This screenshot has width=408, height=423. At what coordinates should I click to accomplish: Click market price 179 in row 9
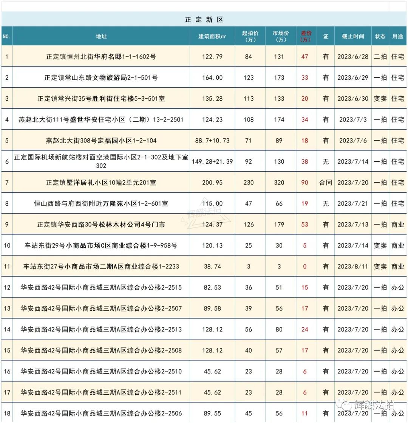click(x=279, y=225)
